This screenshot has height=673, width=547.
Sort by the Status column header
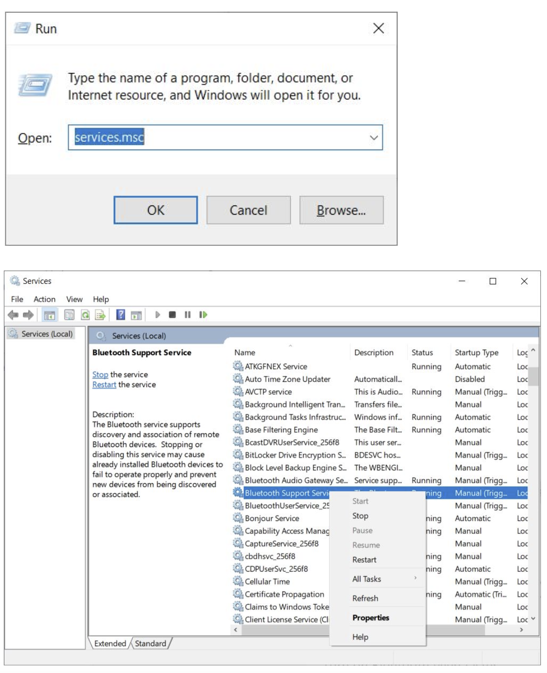click(429, 352)
